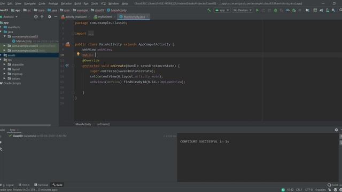Viewport: 342px width, 192px height.
Task: Expand the mipmap folder
Action: (4, 74)
